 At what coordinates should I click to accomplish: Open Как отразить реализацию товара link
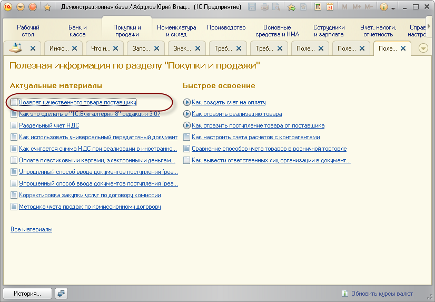pos(236,114)
